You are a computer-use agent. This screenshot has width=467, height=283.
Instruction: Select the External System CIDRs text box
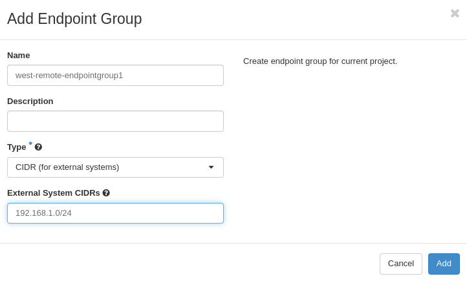tap(115, 213)
